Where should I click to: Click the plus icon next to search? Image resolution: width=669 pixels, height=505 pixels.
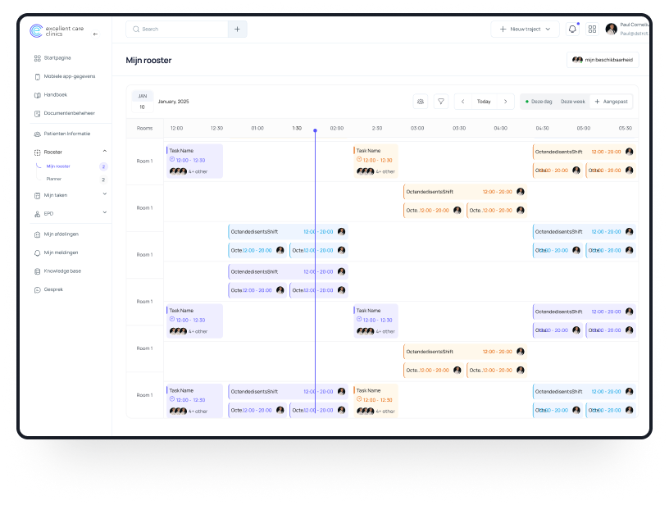(x=237, y=29)
